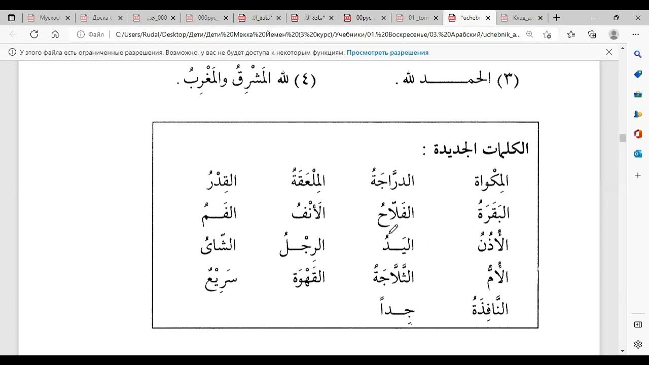The image size is (649, 365).
Task: Add this page to favorites
Action: click(547, 34)
